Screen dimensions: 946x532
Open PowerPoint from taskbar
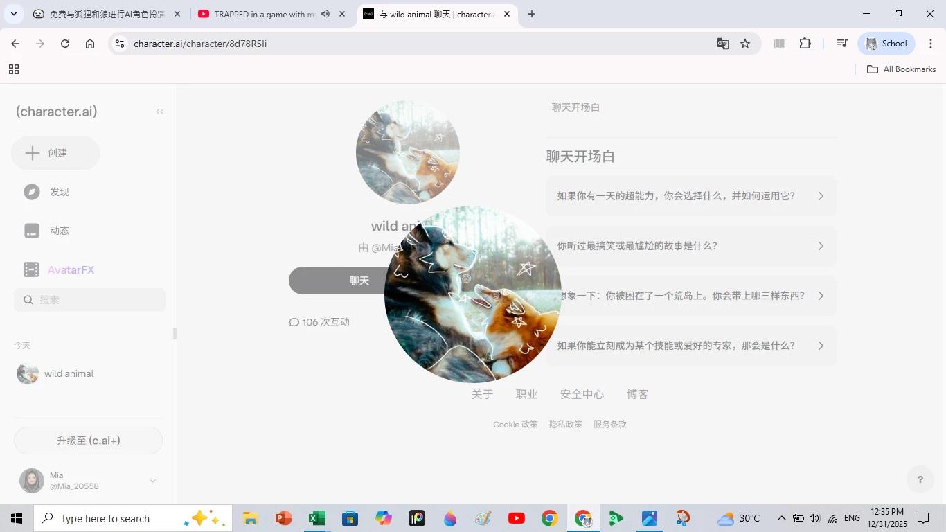(x=283, y=518)
